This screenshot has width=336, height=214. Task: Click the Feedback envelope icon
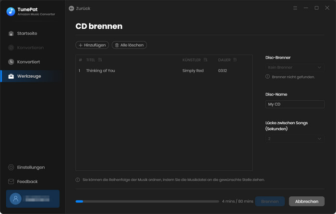pos(11,182)
